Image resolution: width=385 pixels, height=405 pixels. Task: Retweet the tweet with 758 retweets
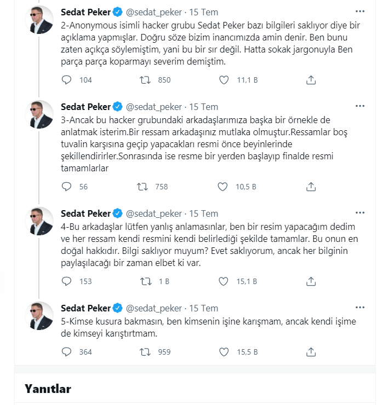point(143,187)
